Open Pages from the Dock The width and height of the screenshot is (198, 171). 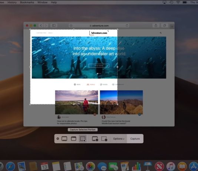click(x=125, y=166)
